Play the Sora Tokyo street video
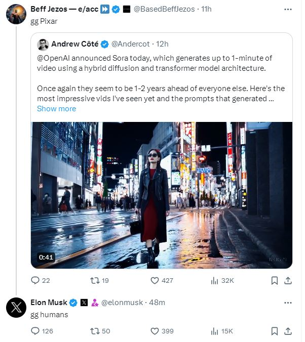This screenshot has width=305, height=342. pos(162,195)
